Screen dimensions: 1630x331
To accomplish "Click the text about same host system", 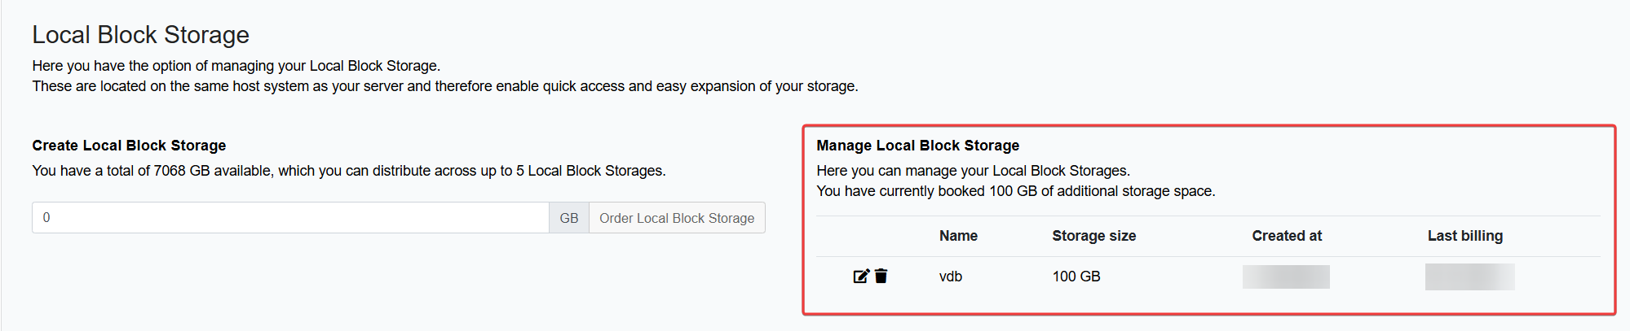I will pyautogui.click(x=445, y=86).
